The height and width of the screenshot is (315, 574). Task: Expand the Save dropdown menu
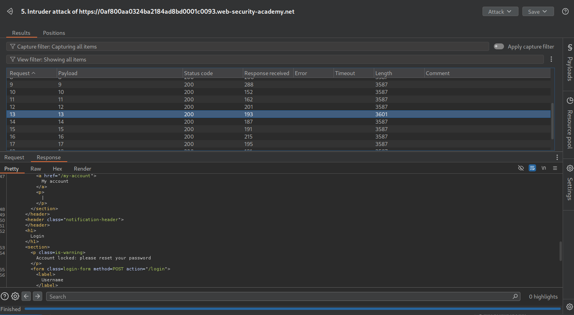[x=538, y=12]
